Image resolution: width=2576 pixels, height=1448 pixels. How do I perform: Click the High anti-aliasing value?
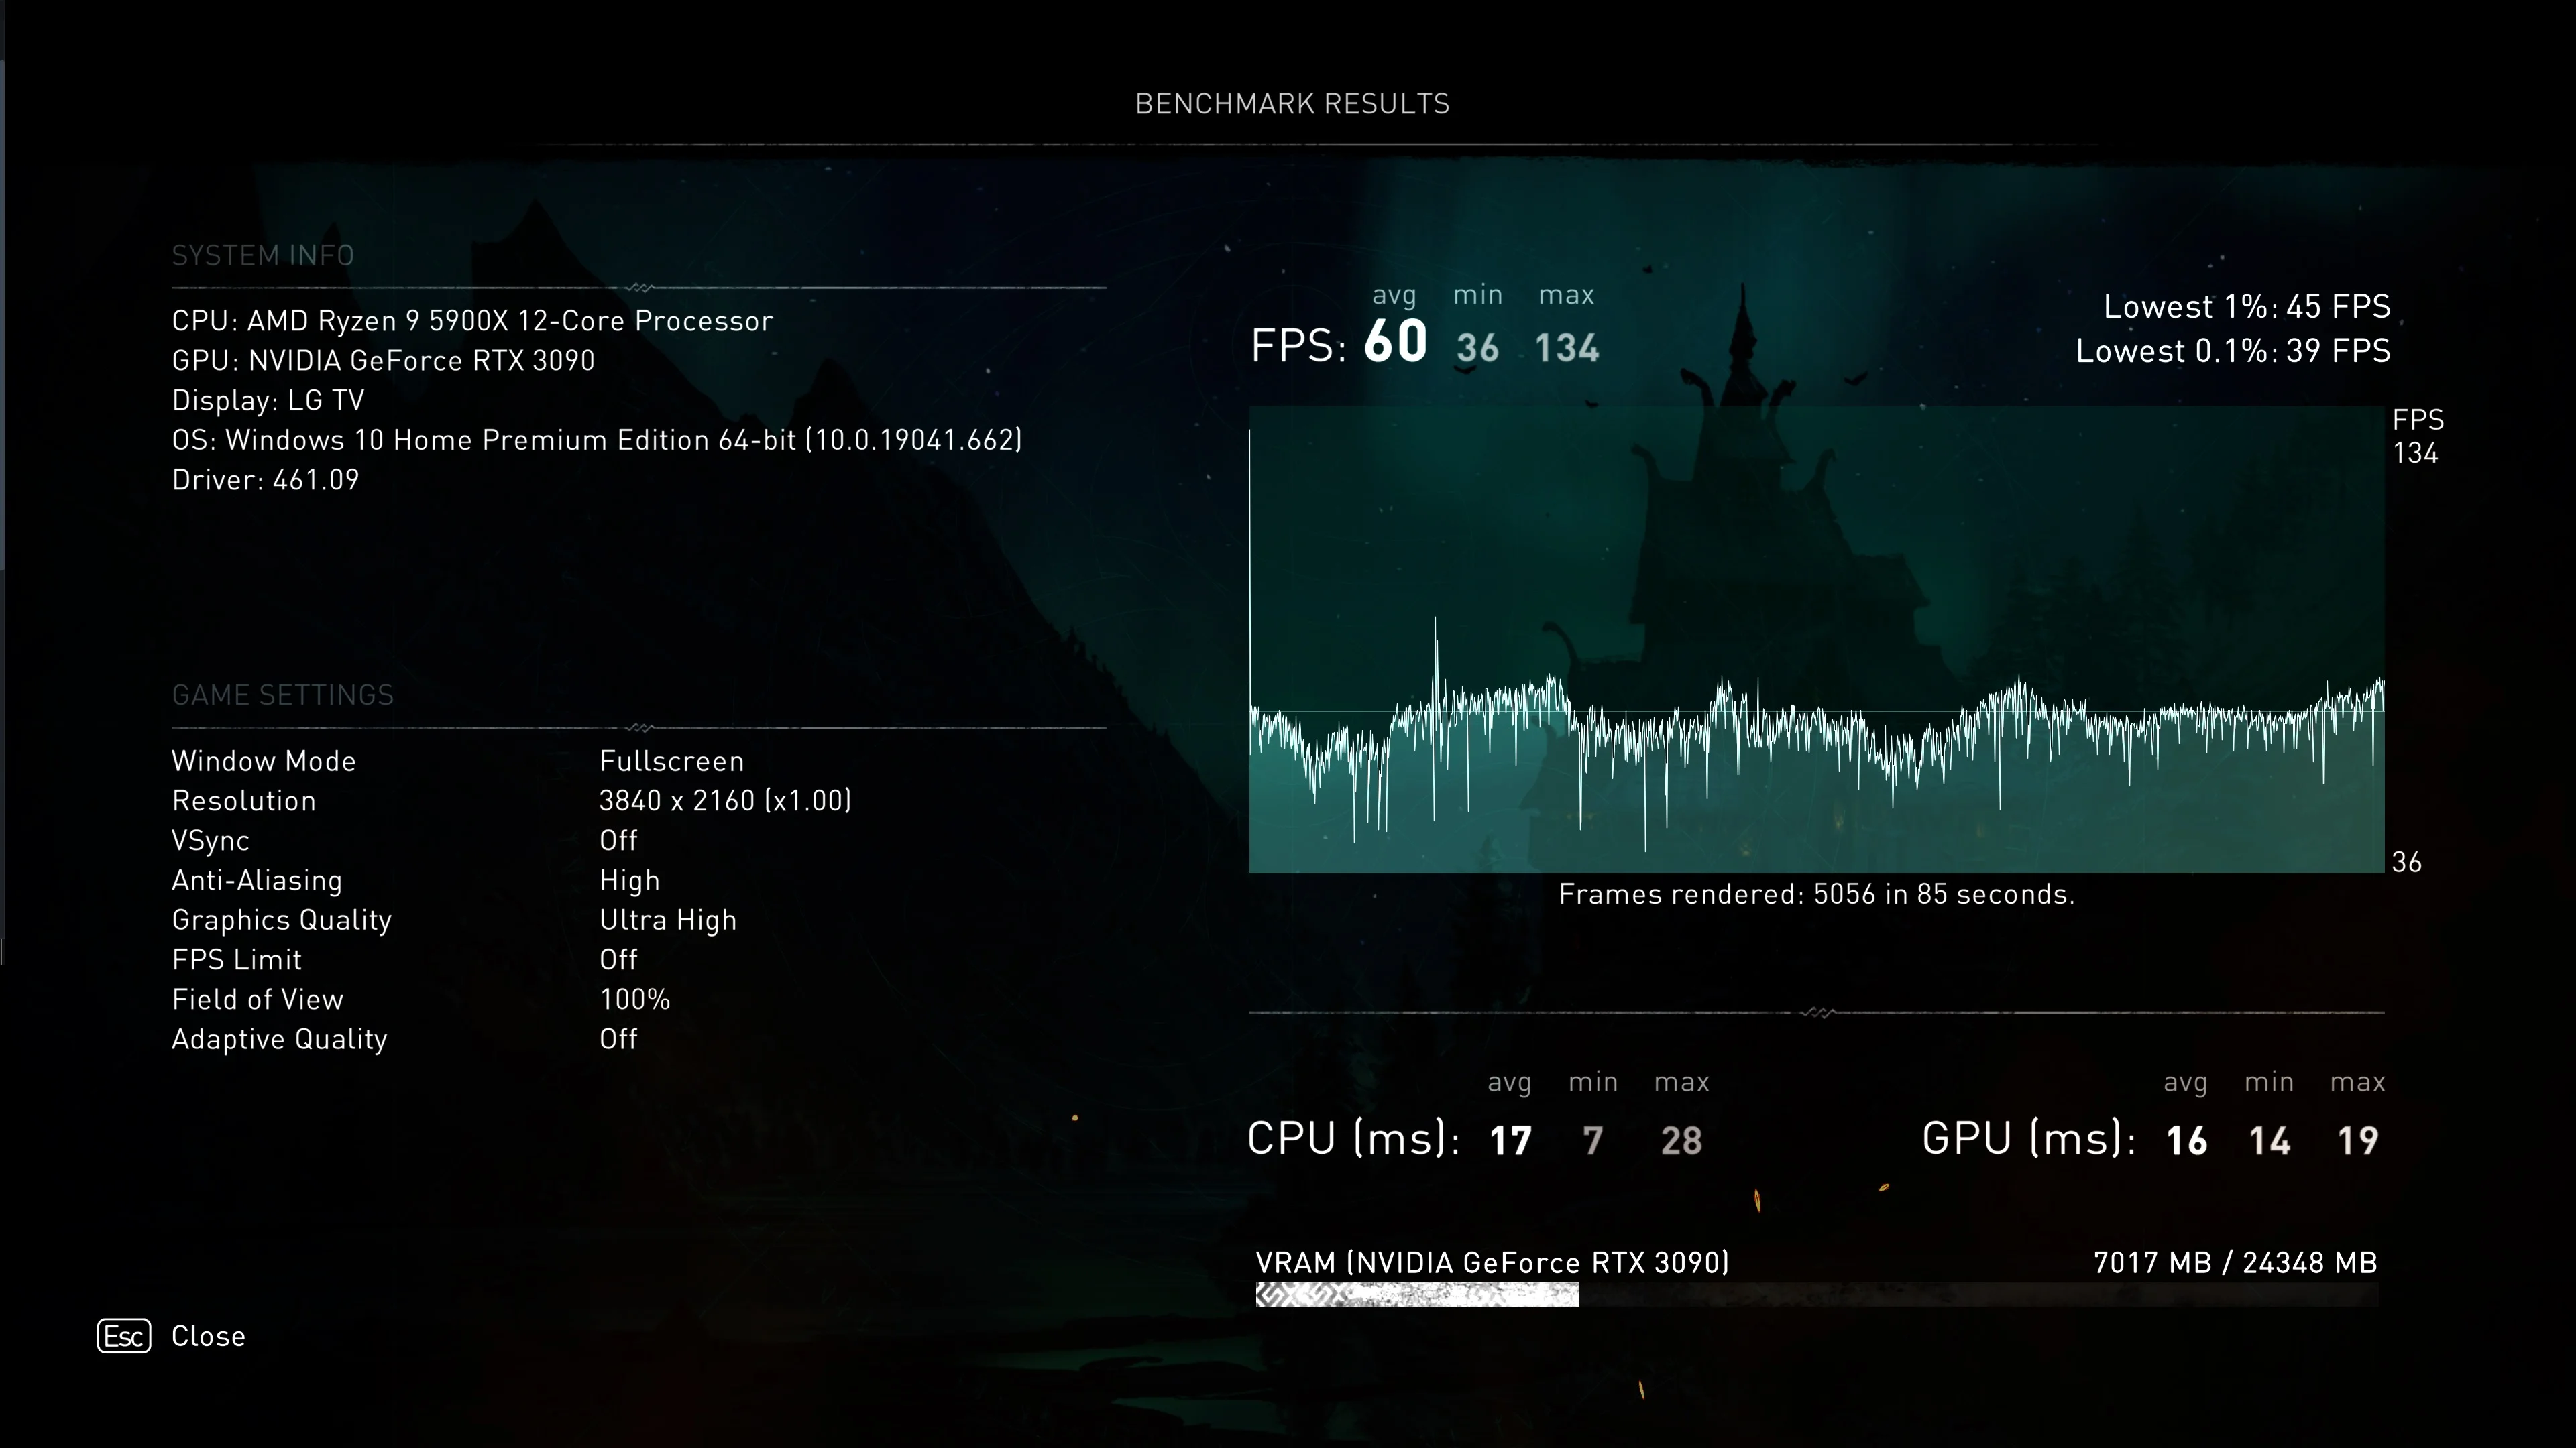click(x=630, y=880)
